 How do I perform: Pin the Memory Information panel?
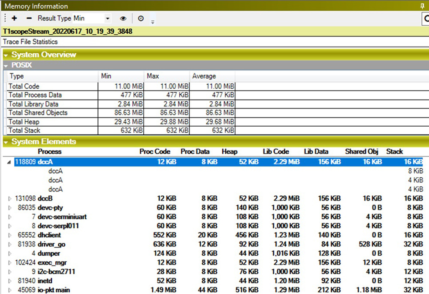pyautogui.click(x=423, y=6)
